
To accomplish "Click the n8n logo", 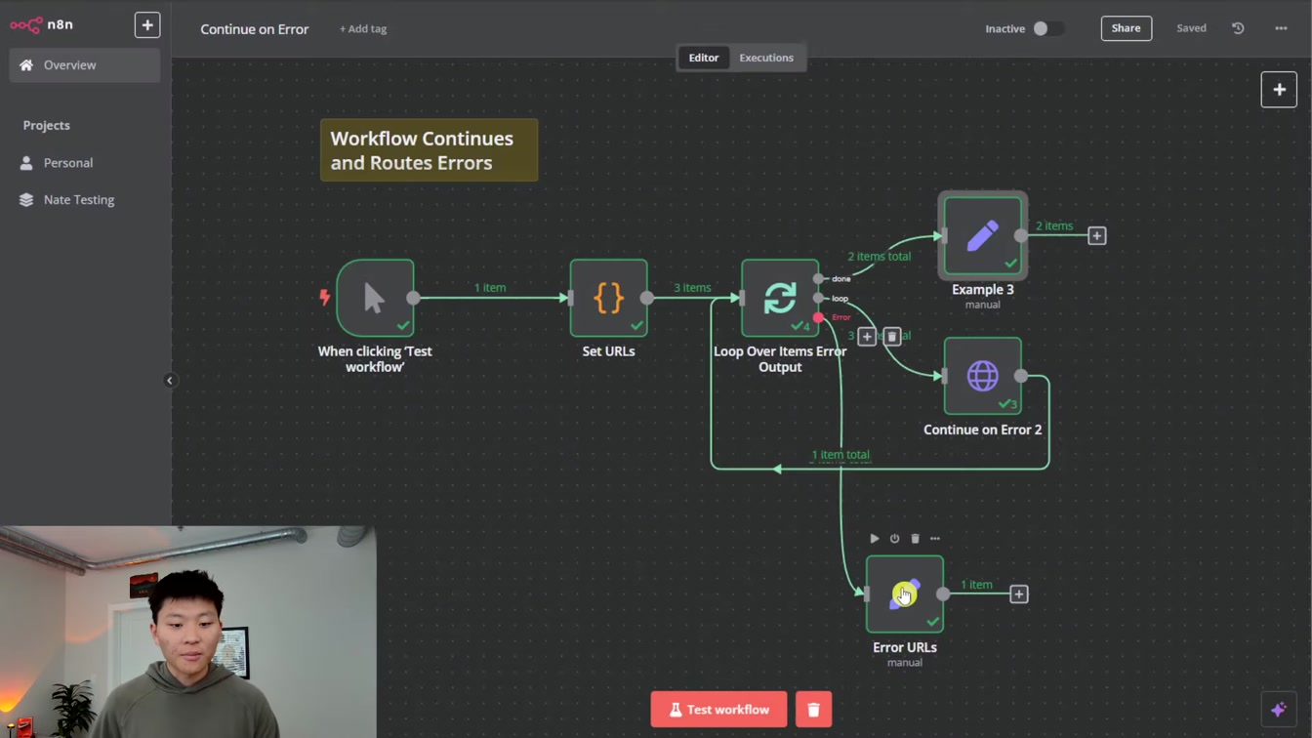I will coord(41,24).
